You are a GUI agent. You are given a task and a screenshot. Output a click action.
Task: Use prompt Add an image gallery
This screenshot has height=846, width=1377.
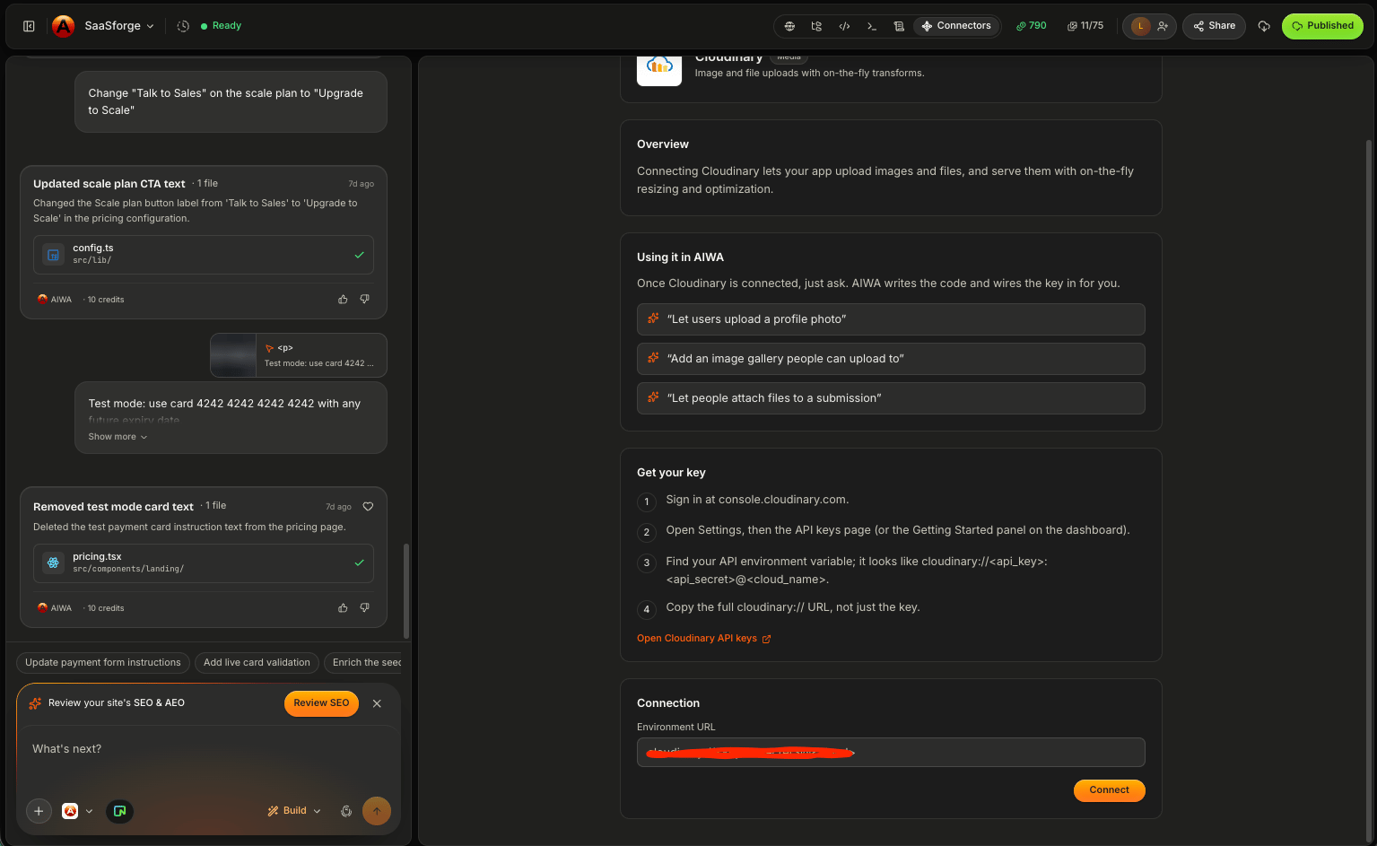pyautogui.click(x=891, y=359)
